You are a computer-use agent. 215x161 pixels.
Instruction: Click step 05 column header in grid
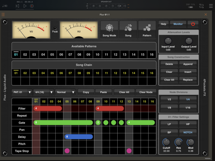(x=67, y=101)
